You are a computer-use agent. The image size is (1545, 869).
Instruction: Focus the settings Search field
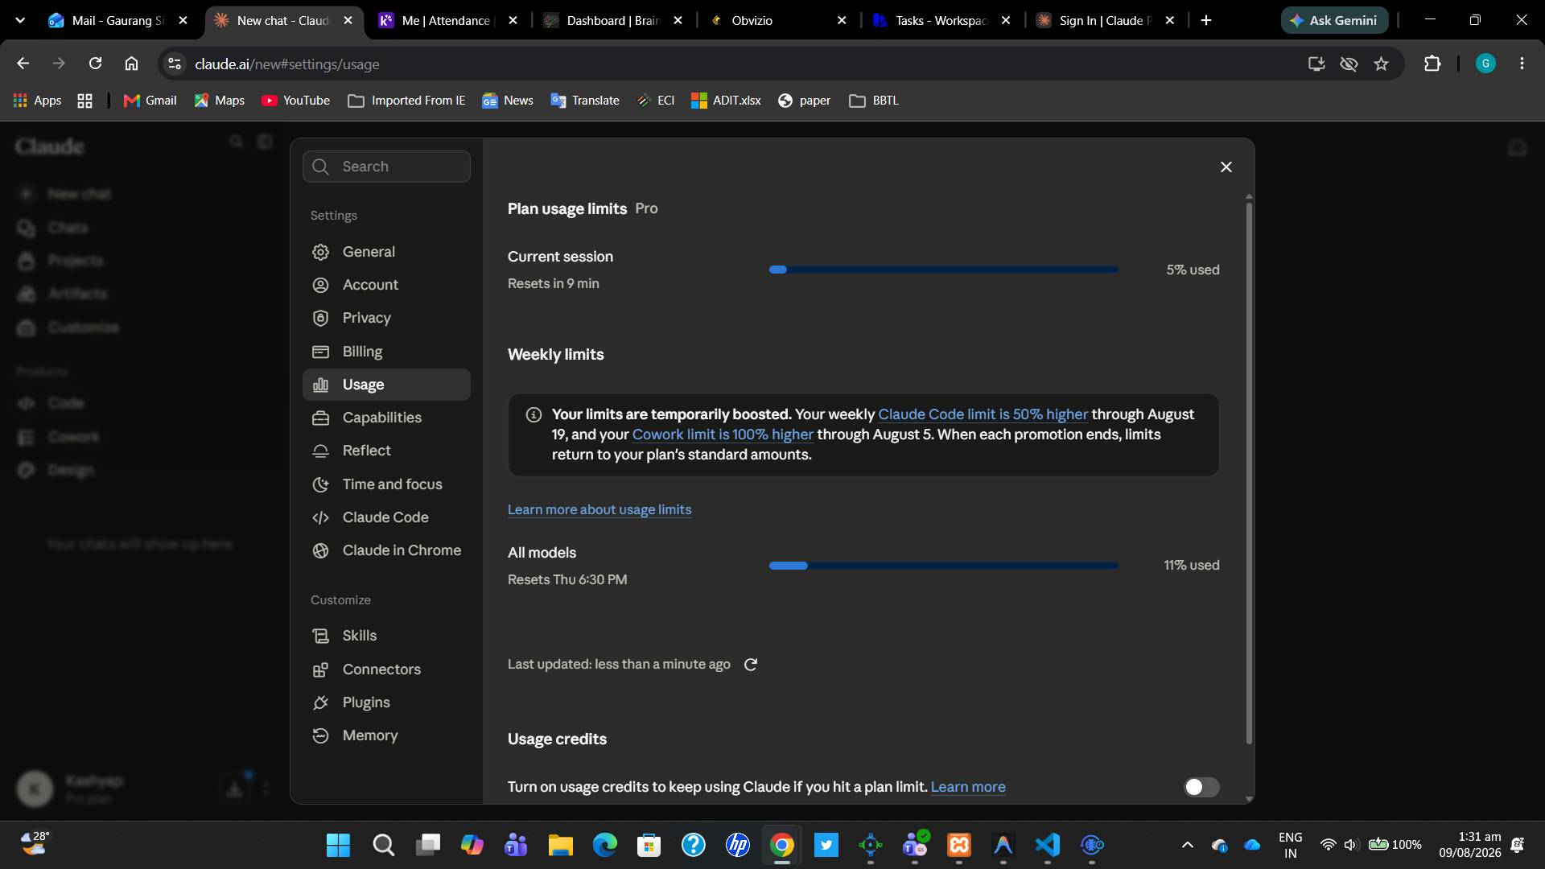386,167
